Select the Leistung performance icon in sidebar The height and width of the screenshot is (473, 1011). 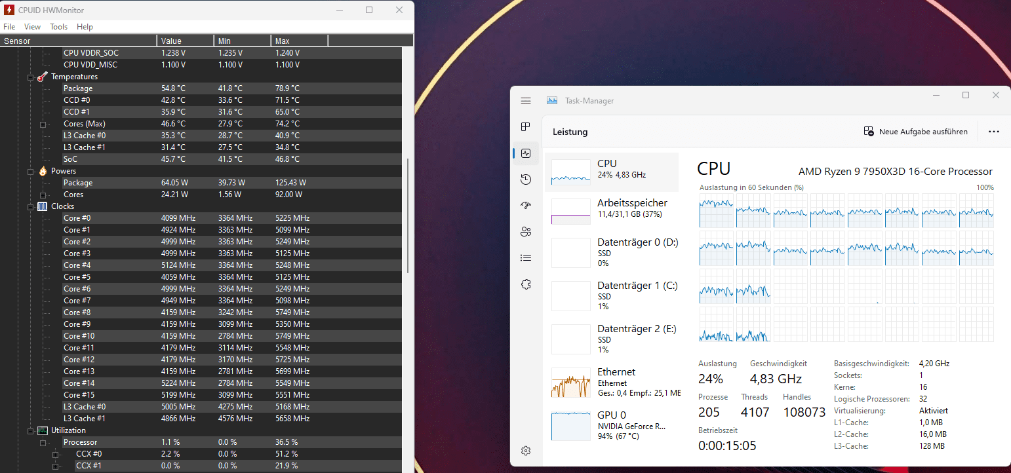click(x=526, y=153)
